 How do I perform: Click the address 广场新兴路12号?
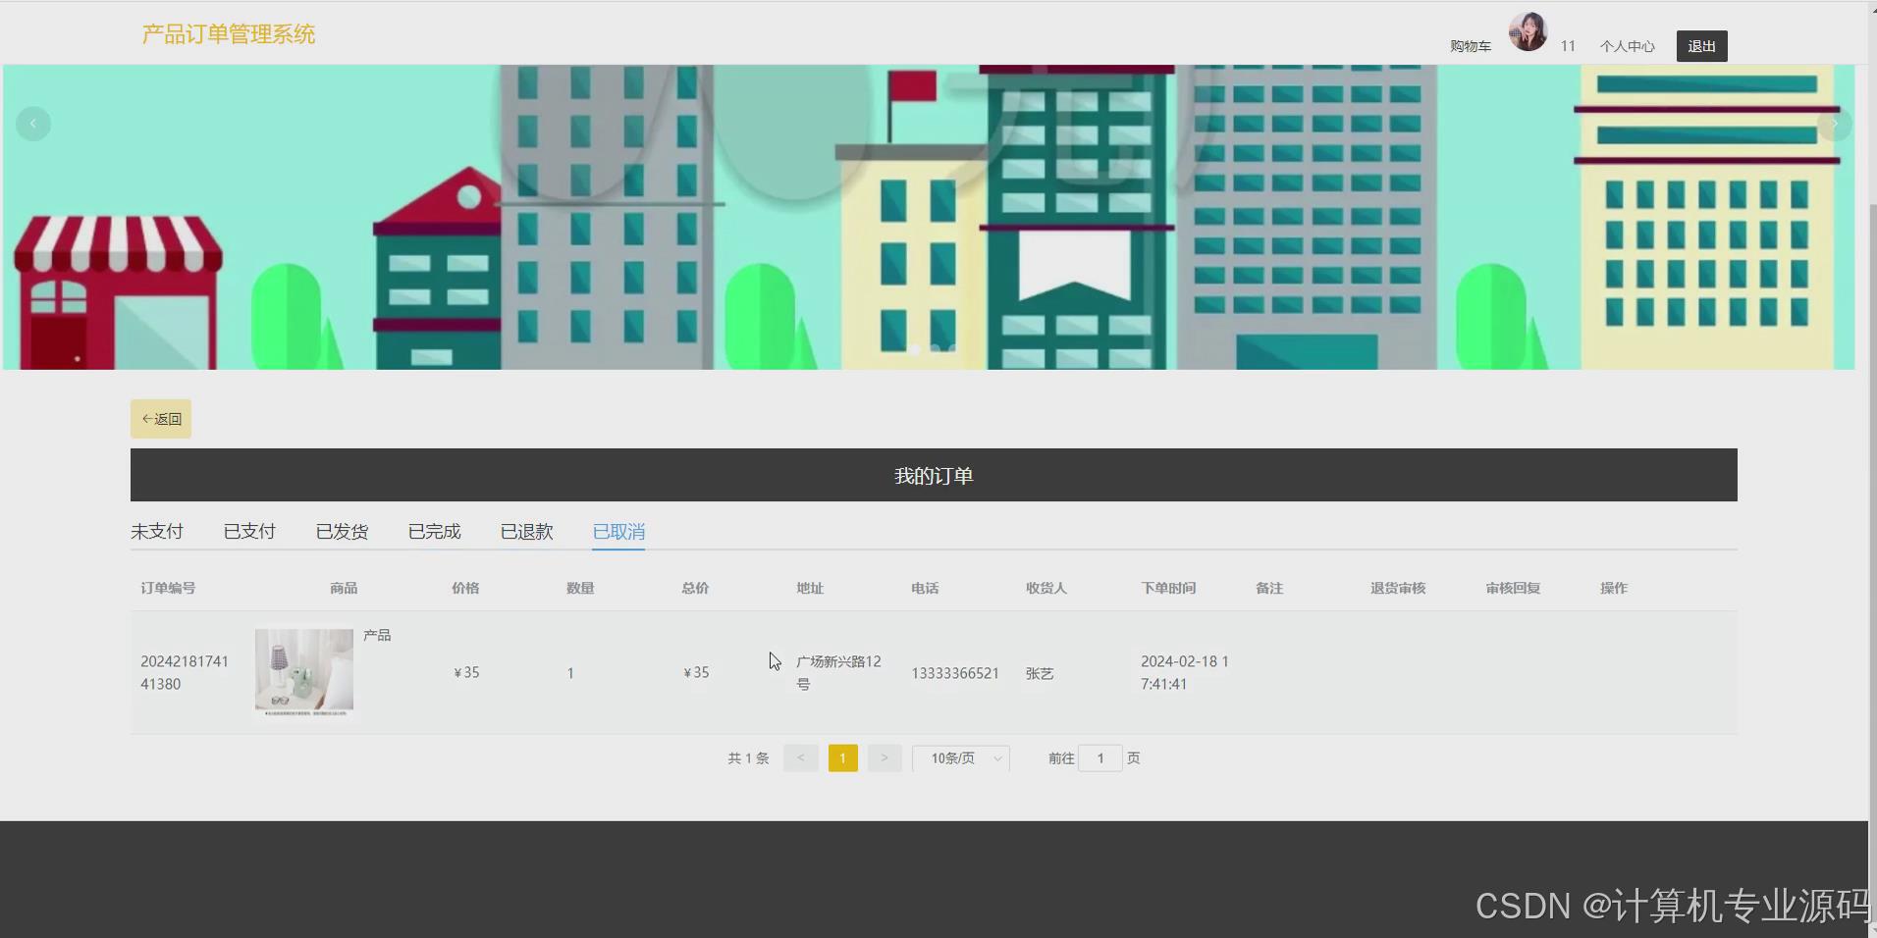tap(838, 672)
